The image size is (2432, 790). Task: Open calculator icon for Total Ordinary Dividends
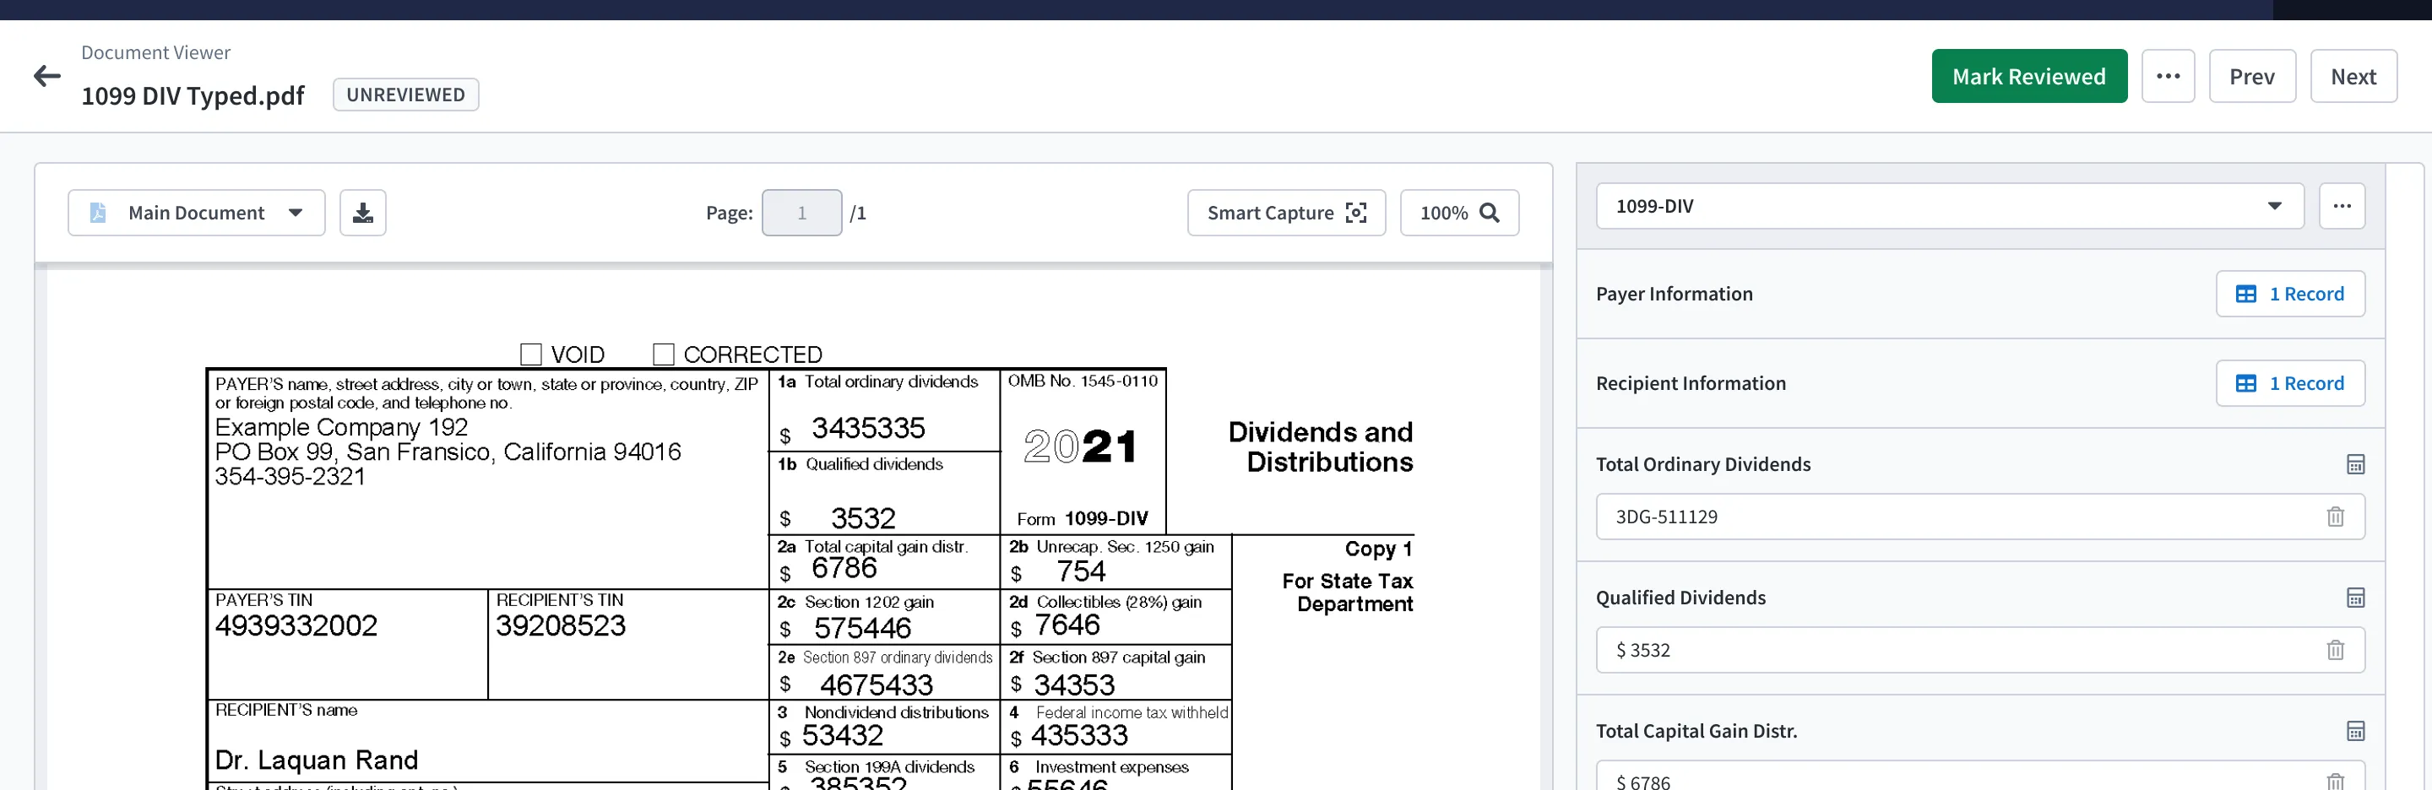click(2354, 464)
